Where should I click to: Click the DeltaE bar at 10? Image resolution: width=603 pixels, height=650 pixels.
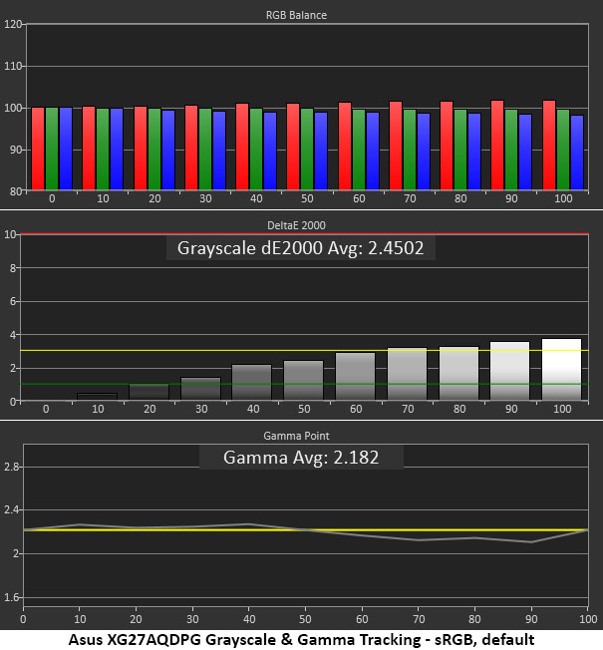pos(98,397)
